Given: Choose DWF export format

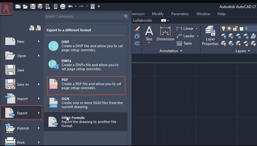Looking at the screenshot, I should [86, 46].
